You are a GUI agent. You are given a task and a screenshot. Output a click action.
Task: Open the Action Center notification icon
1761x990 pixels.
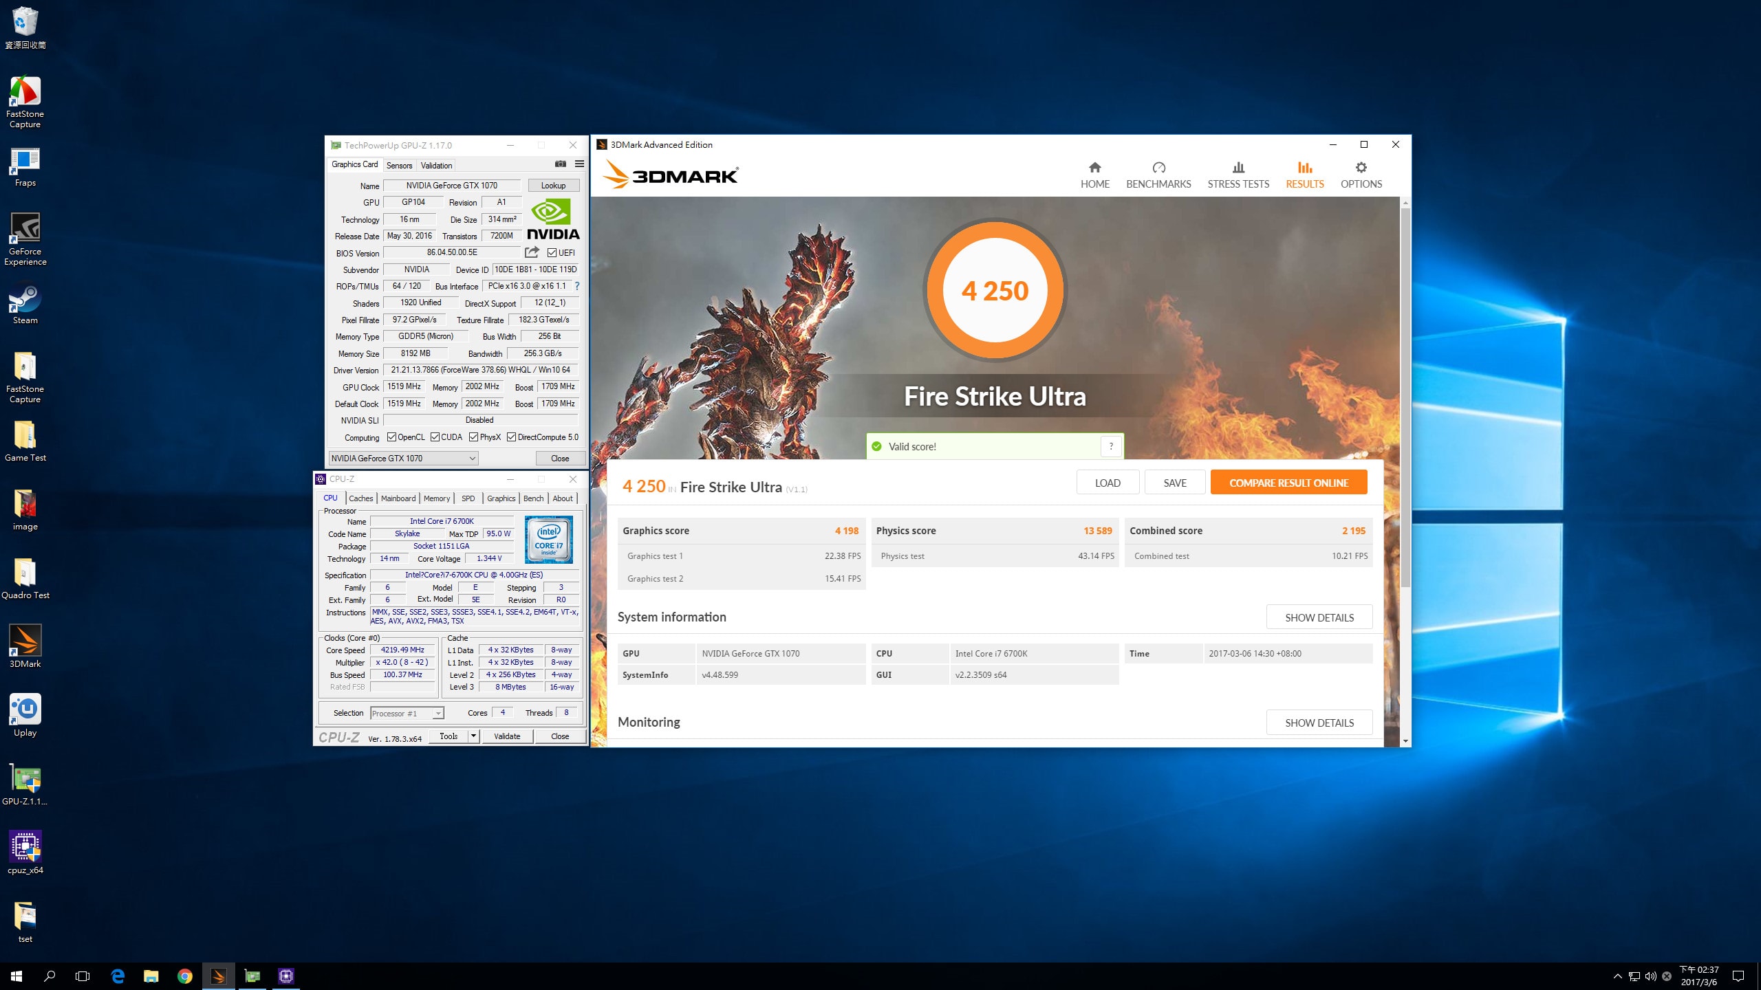coord(1738,976)
